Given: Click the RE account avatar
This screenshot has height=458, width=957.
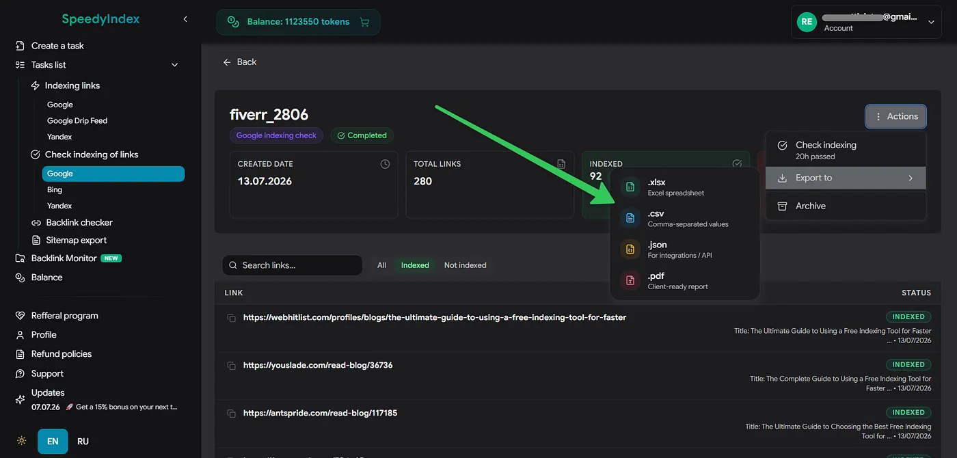Looking at the screenshot, I should tap(807, 22).
